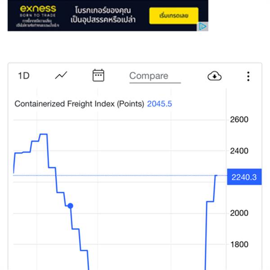Viewport: 270px width, 270px height.
Task: Click the AdChoices icon on banner
Action: (x=202, y=27)
